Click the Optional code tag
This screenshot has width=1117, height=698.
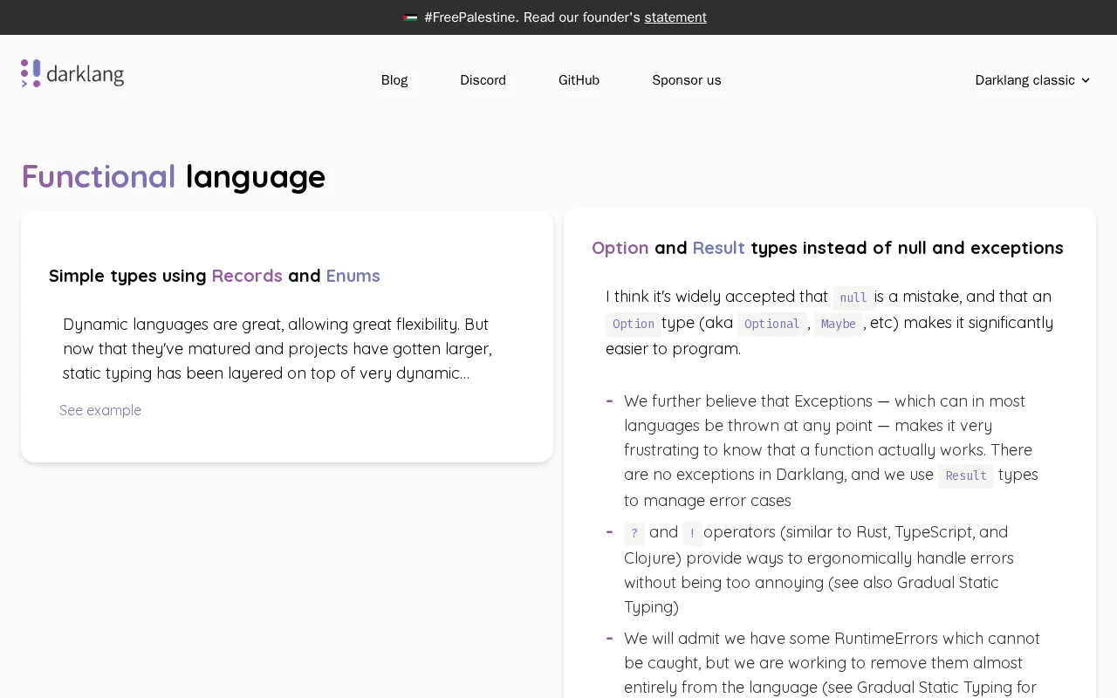tap(772, 324)
